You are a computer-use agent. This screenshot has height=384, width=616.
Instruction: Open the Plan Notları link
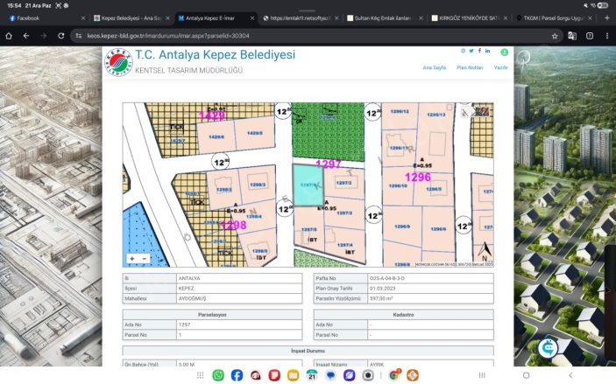[x=470, y=67]
